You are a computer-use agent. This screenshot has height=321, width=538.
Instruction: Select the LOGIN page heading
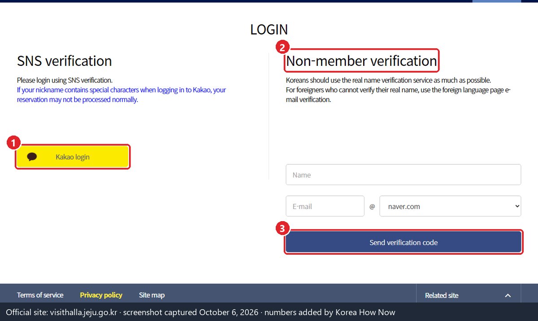pyautogui.click(x=269, y=30)
